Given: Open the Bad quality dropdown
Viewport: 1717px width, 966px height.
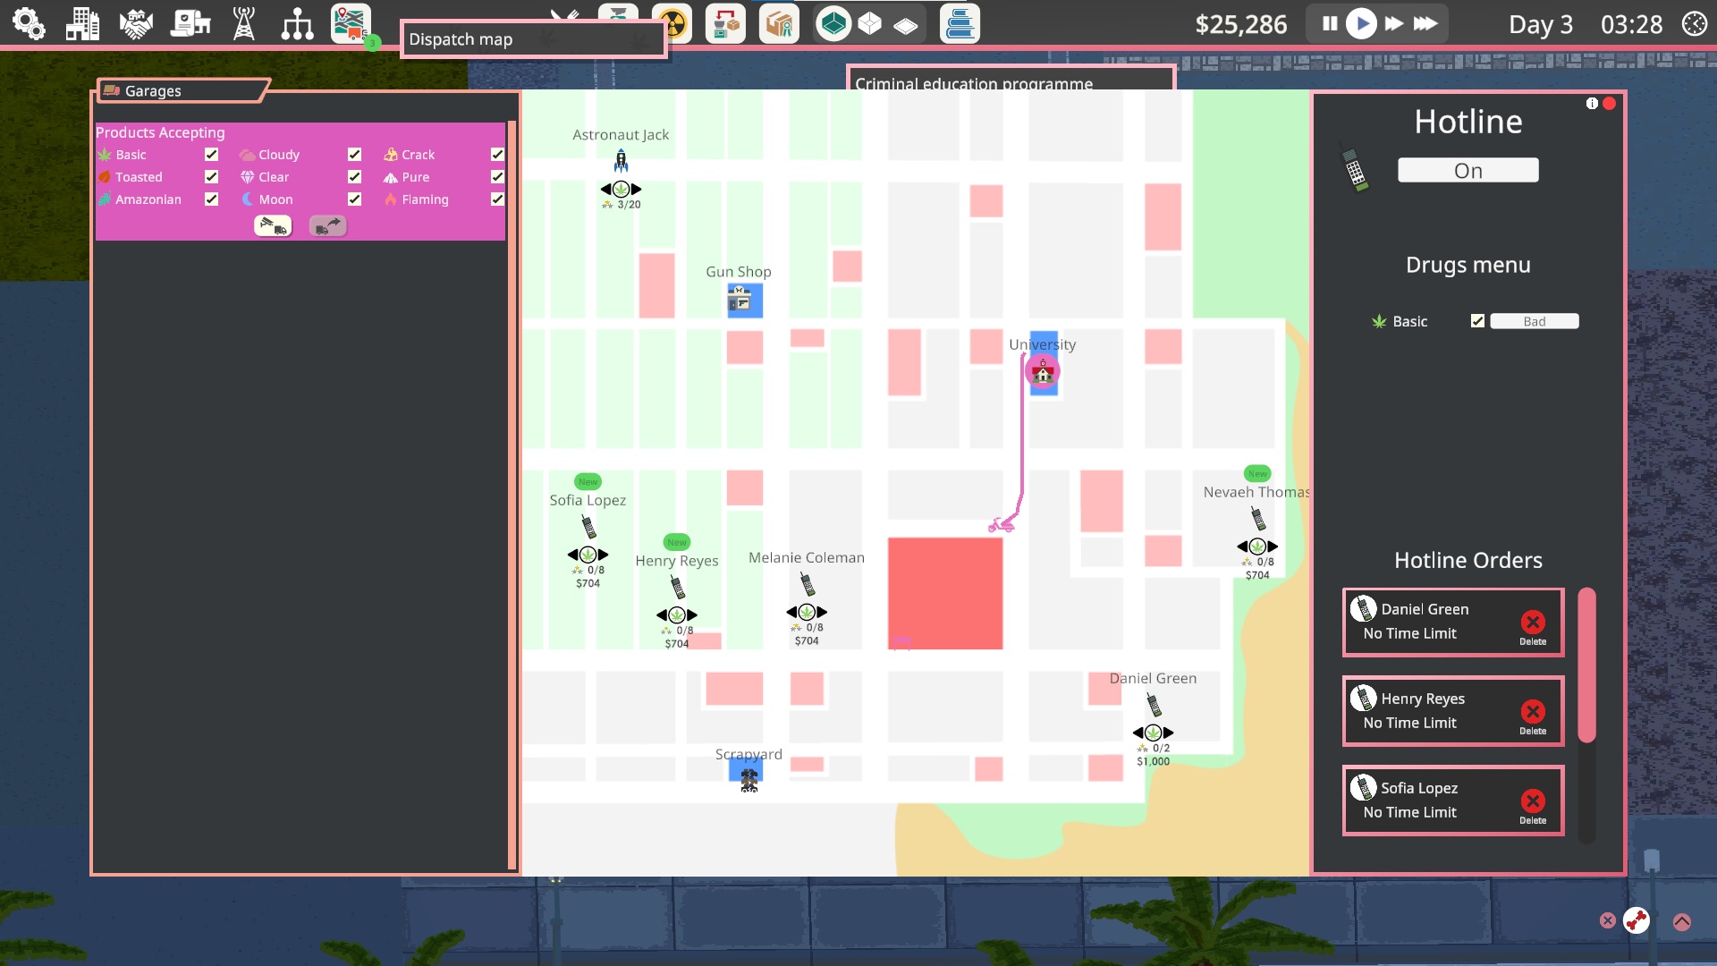Looking at the screenshot, I should tap(1534, 321).
